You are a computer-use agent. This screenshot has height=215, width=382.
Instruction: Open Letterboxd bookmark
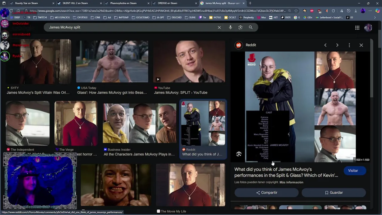pos(329,18)
